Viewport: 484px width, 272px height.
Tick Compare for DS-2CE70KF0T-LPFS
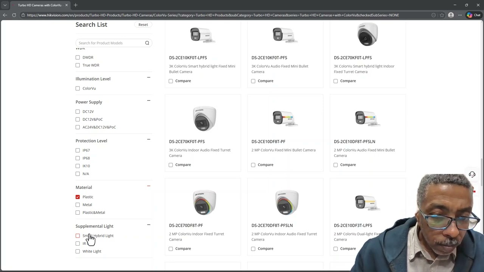tap(336, 81)
